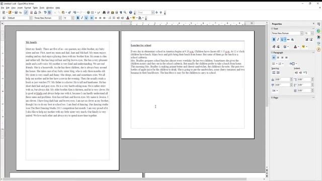Viewport: 322px width, 181px height.
Task: Click the Find Next down arrow
Action: click(156, 13)
